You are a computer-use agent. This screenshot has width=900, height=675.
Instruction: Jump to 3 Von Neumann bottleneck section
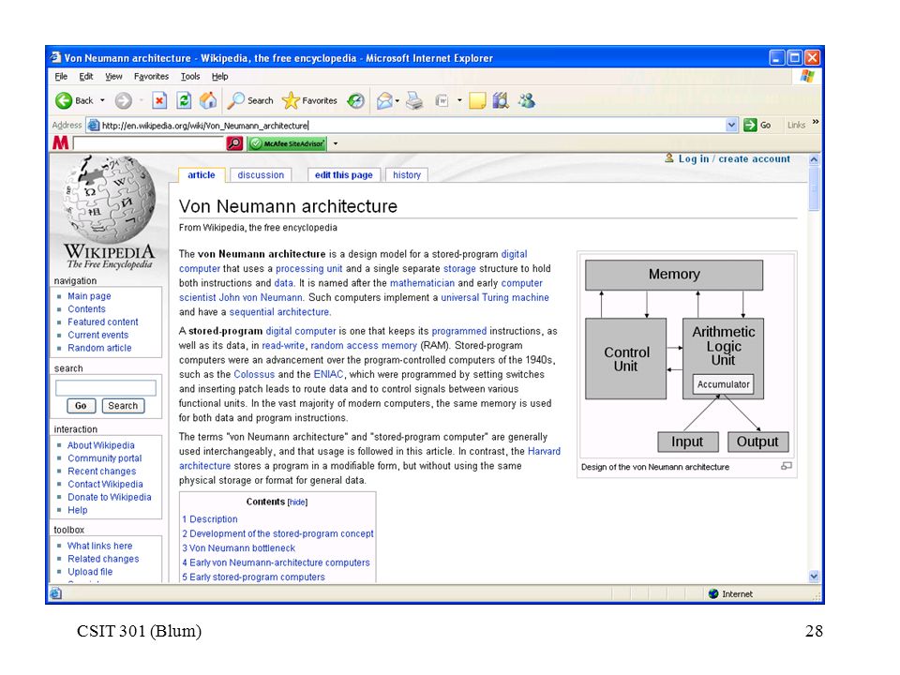238,548
